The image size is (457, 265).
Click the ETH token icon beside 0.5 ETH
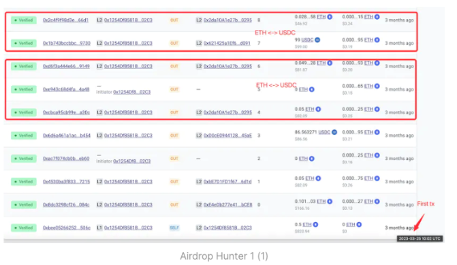[x=315, y=225]
